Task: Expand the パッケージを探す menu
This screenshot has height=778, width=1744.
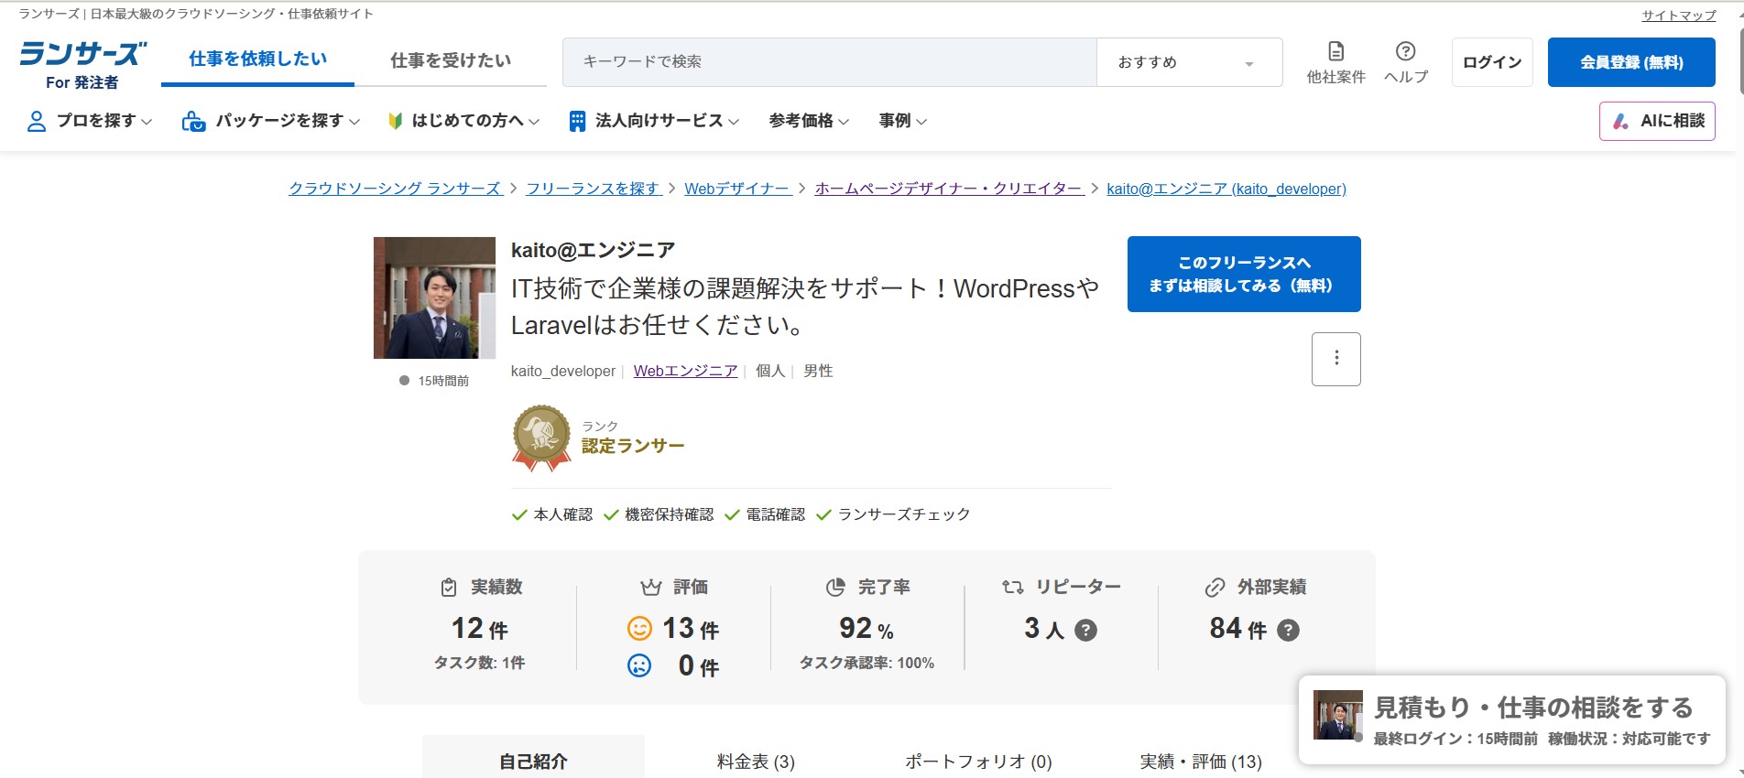Action: point(271,121)
